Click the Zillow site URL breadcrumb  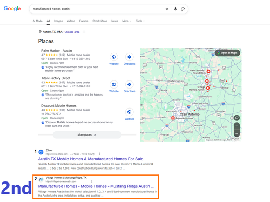click(70, 154)
